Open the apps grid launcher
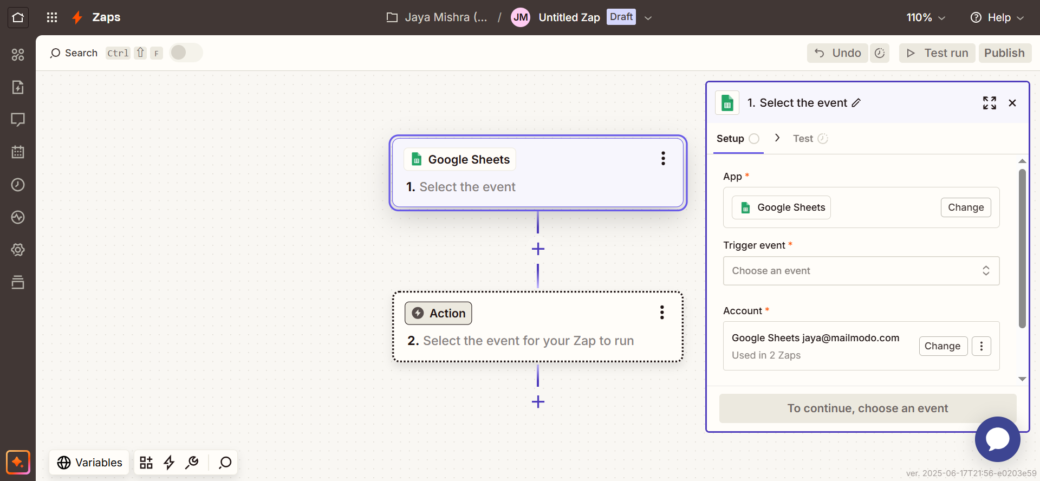1040x481 pixels. point(52,17)
